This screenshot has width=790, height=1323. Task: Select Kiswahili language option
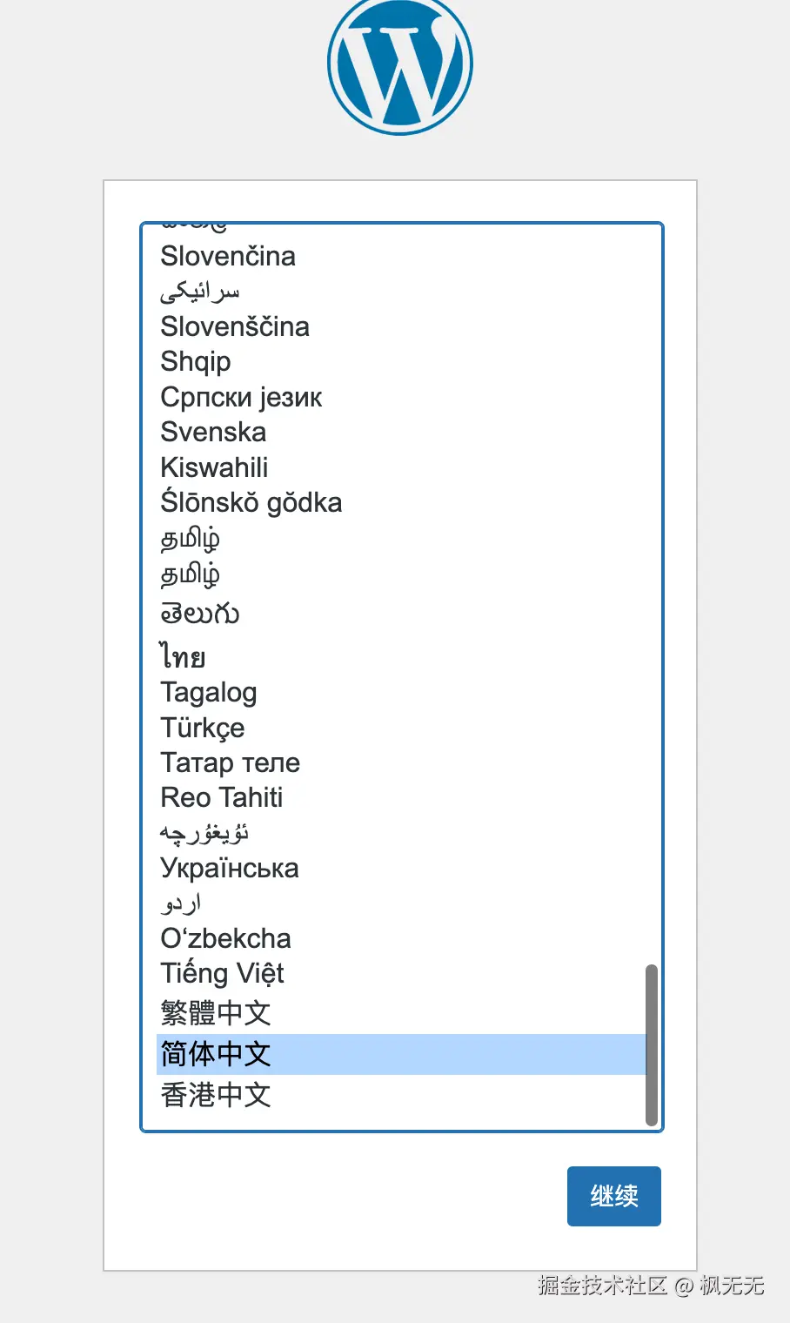pyautogui.click(x=214, y=467)
